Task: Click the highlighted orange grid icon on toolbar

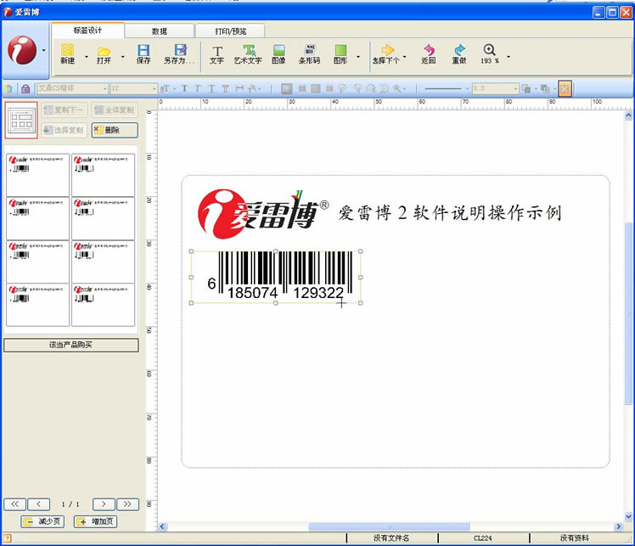Action: pos(565,88)
